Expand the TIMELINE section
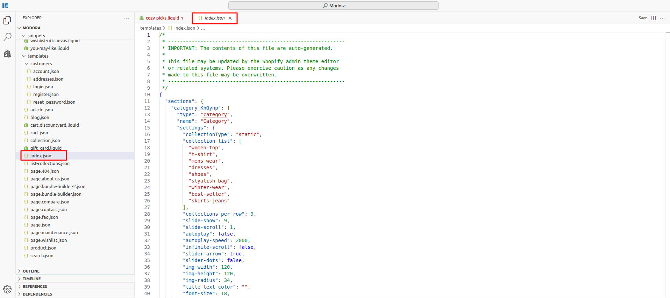670x298 pixels. (x=75, y=278)
